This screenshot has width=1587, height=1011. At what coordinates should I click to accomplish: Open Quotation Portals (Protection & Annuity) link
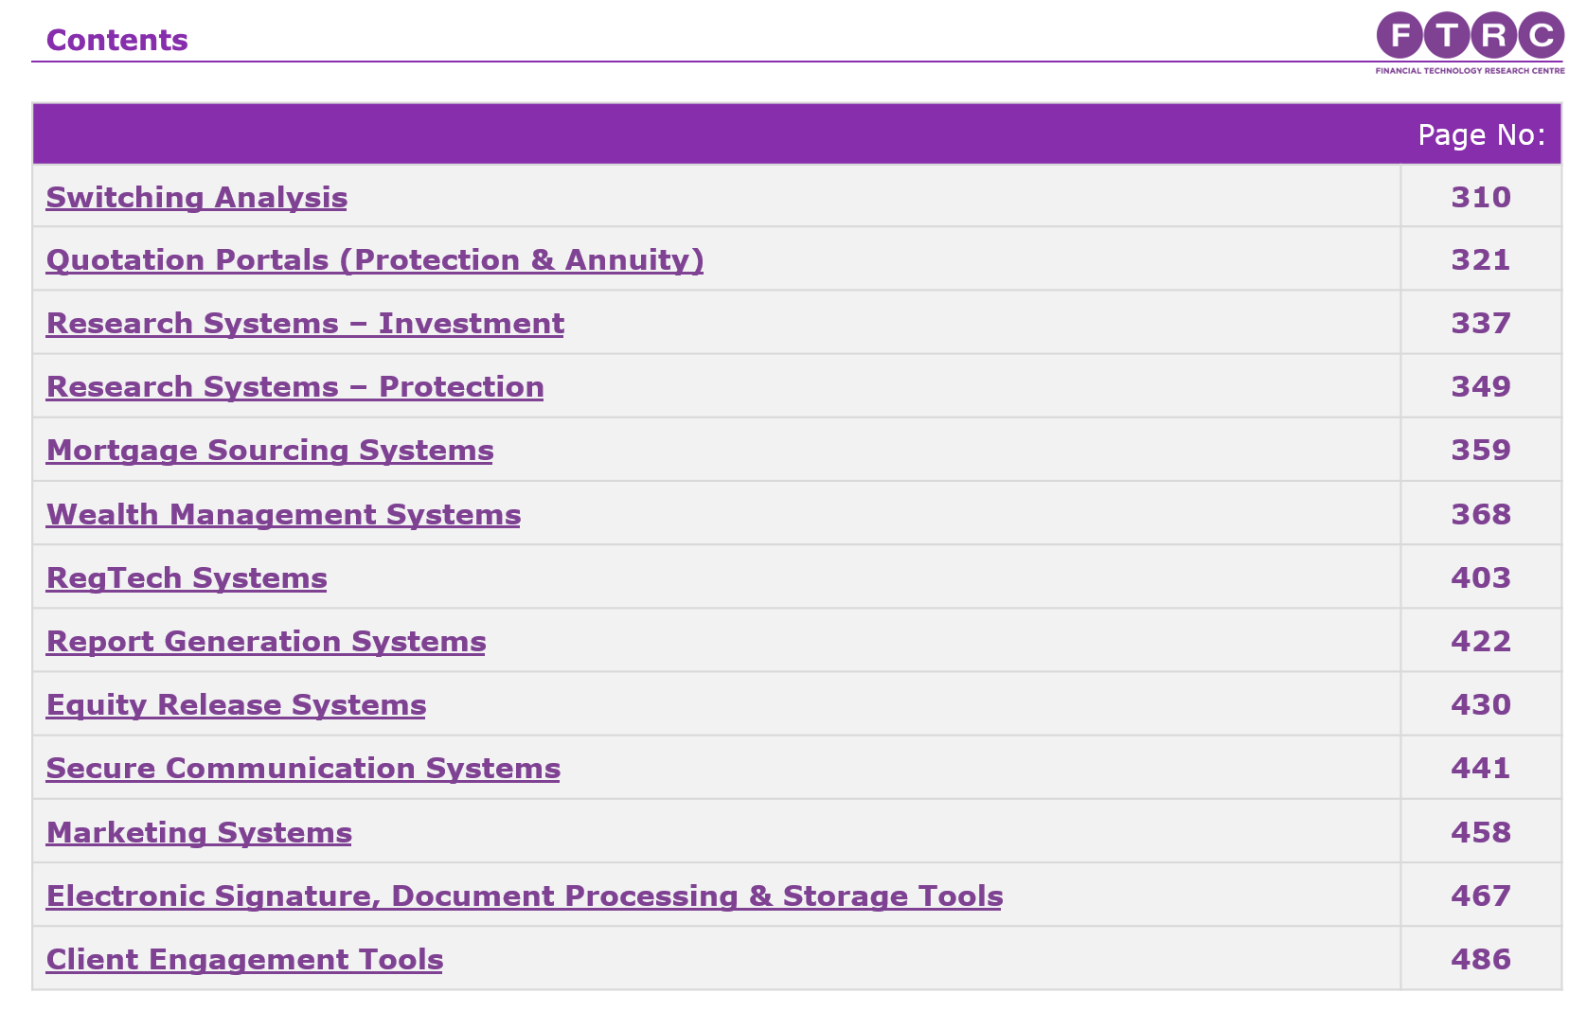coord(375,259)
